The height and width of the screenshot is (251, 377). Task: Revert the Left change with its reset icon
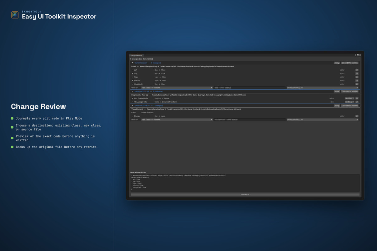click(x=357, y=70)
